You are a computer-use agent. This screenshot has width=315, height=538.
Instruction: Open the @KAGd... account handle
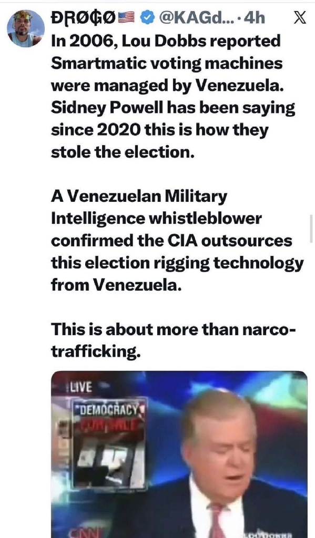196,18
